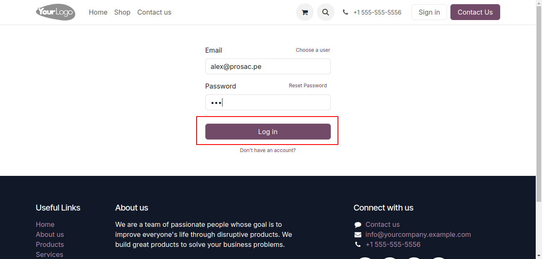
Task: Go to Contact us in navigation bar
Action: tap(154, 12)
